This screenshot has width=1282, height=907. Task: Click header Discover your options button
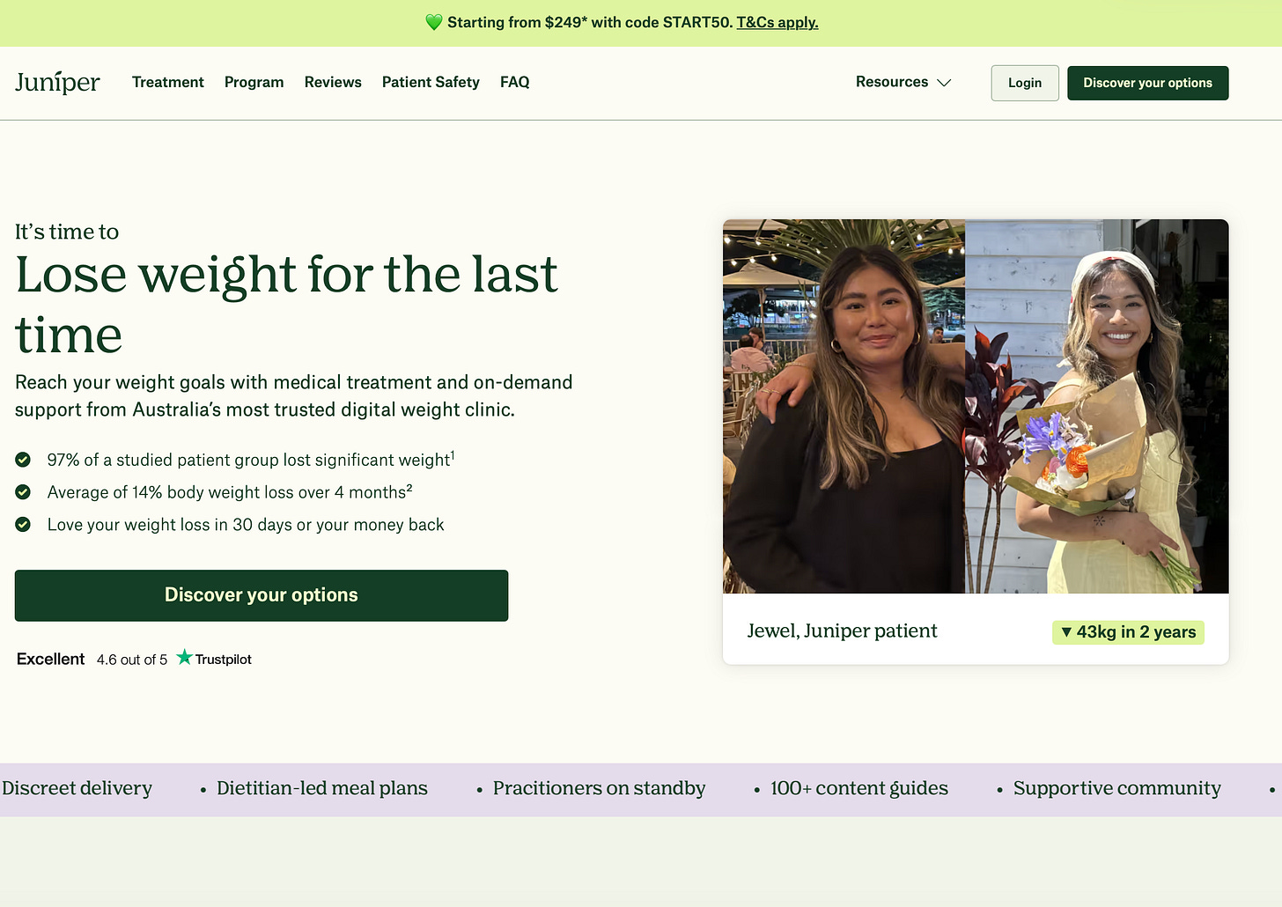pyautogui.click(x=1148, y=83)
